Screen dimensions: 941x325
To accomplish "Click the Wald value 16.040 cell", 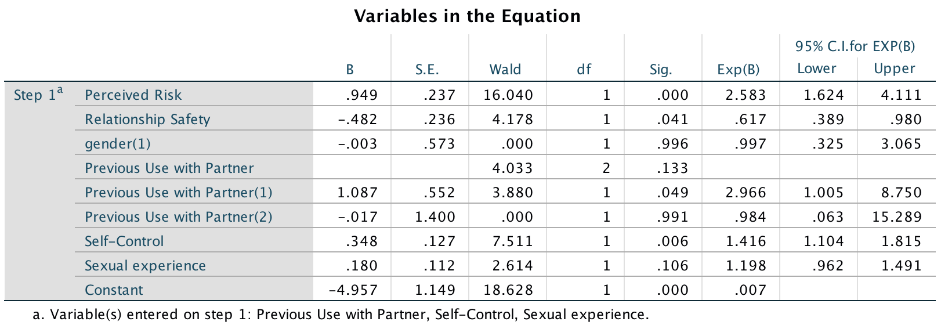I will (508, 95).
